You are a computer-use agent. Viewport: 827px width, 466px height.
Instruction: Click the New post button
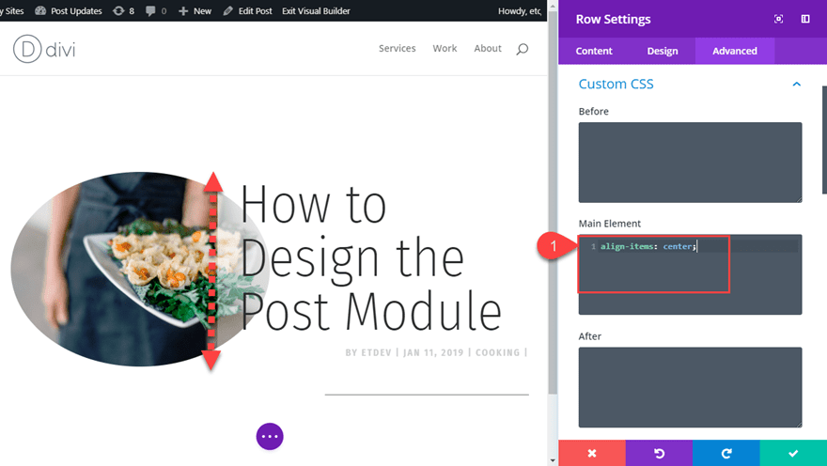tap(195, 10)
